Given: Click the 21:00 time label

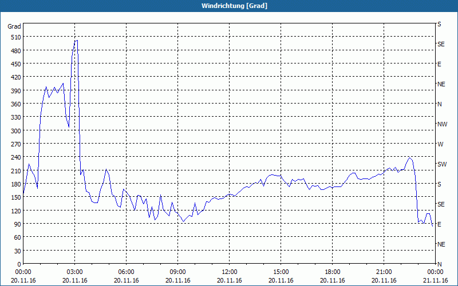Looking at the screenshot, I should [x=384, y=272].
